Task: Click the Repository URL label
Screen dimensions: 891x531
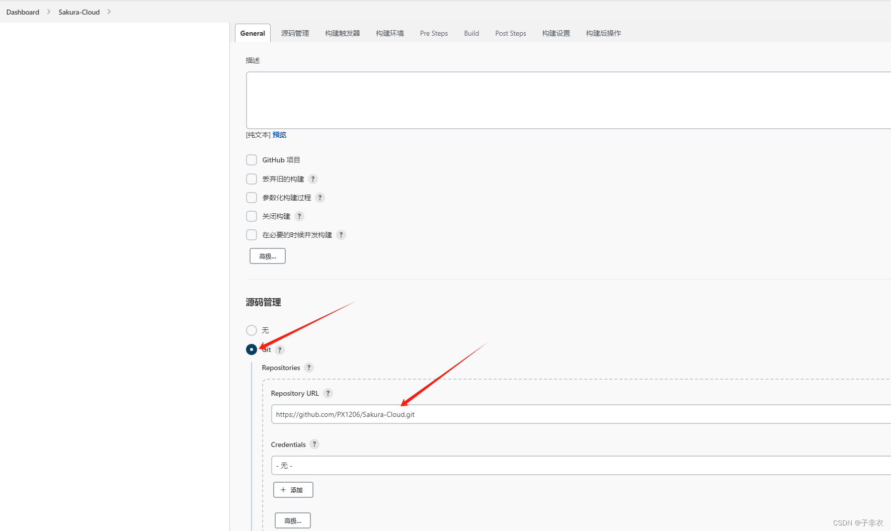Action: click(x=295, y=393)
